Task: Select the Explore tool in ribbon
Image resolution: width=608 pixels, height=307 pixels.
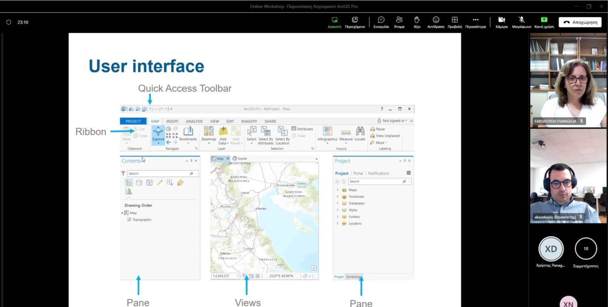Action: (158, 135)
